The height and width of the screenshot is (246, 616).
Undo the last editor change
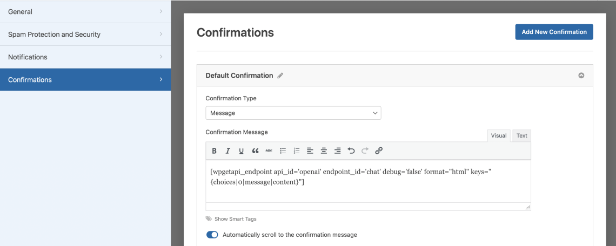click(x=351, y=151)
